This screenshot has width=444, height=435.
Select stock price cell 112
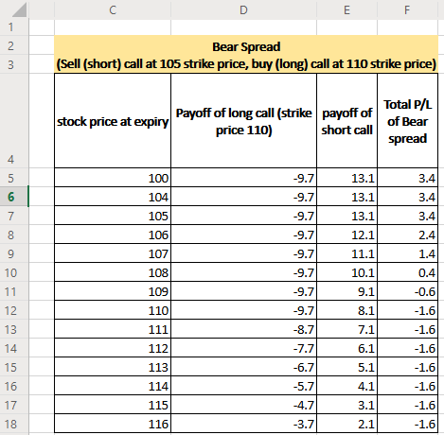click(x=113, y=348)
